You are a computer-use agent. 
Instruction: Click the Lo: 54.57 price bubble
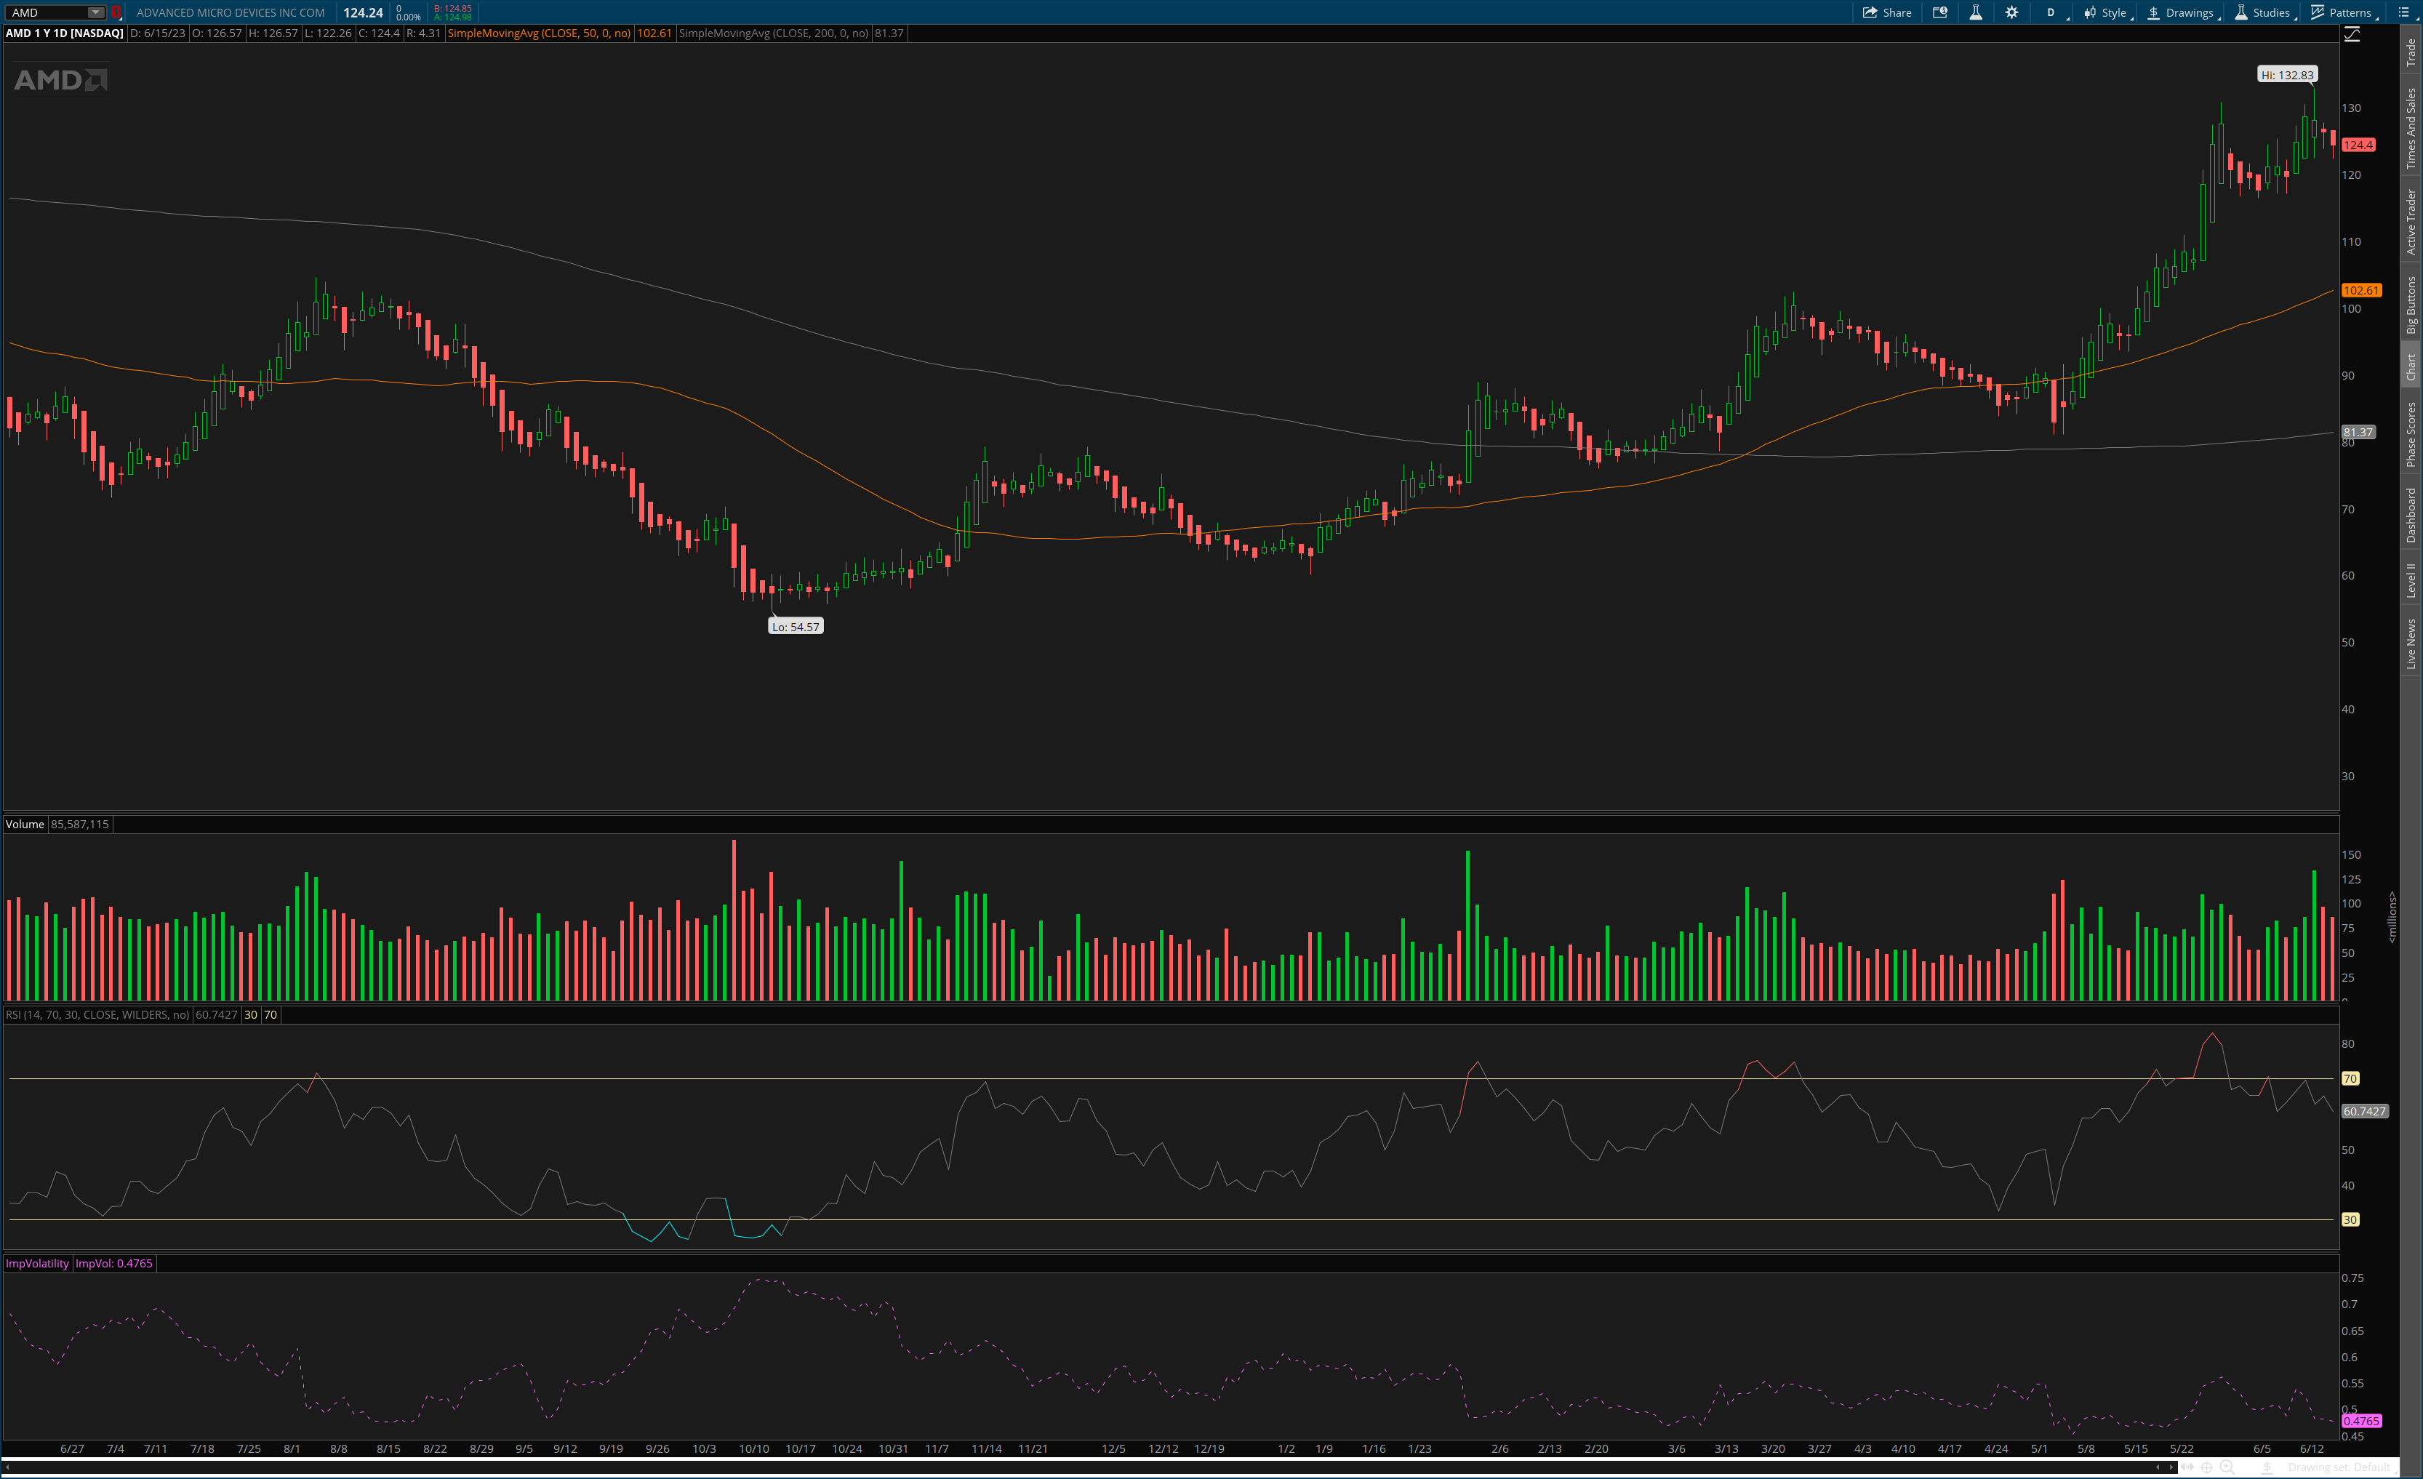point(796,626)
